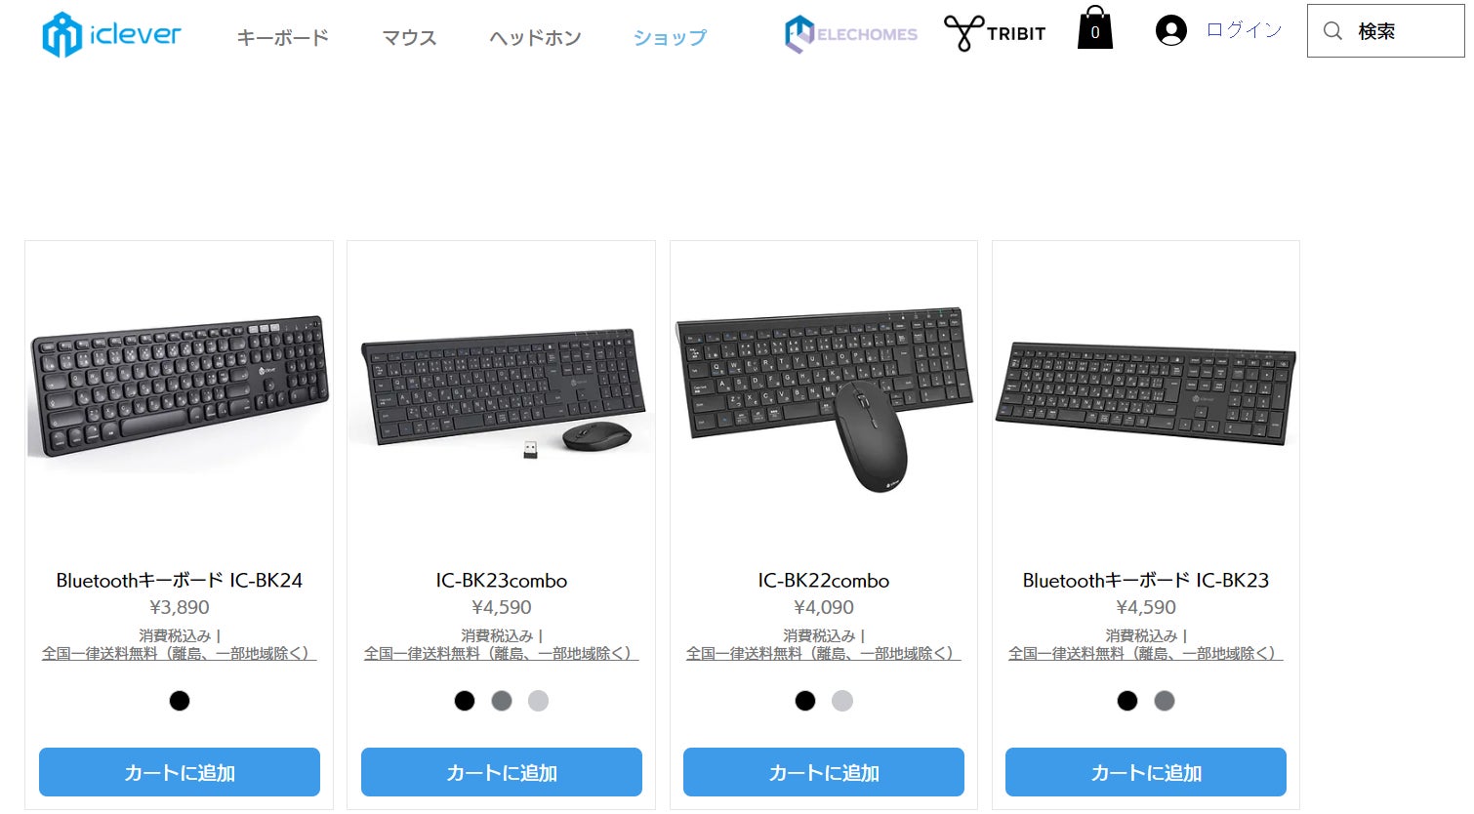1474x814 pixels.
Task: Select black color for Bluetoothキーボード IC-BK23
Action: 1127,701
